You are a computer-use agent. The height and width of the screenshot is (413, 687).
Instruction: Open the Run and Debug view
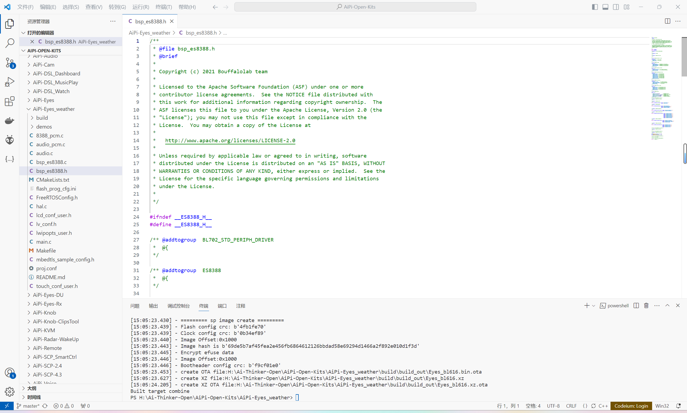(9, 82)
